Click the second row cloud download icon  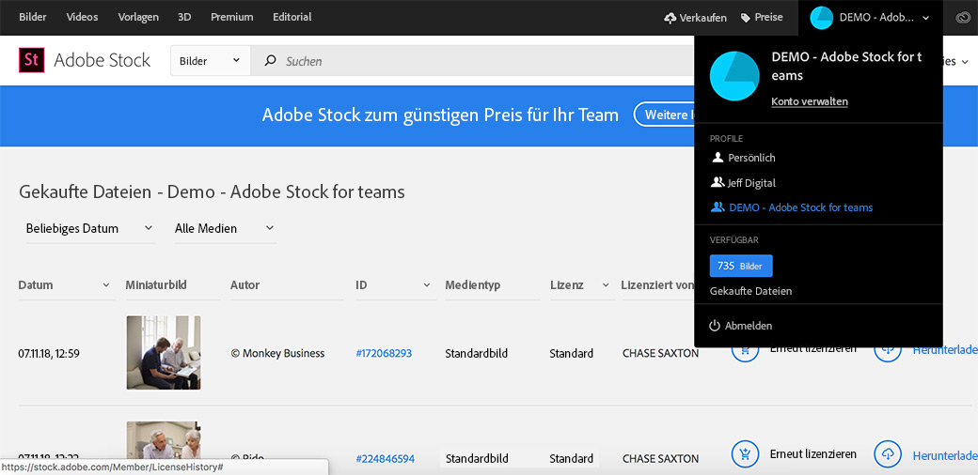coord(887,454)
